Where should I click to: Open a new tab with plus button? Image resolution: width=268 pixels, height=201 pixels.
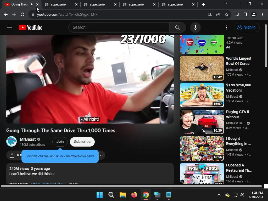203,4
